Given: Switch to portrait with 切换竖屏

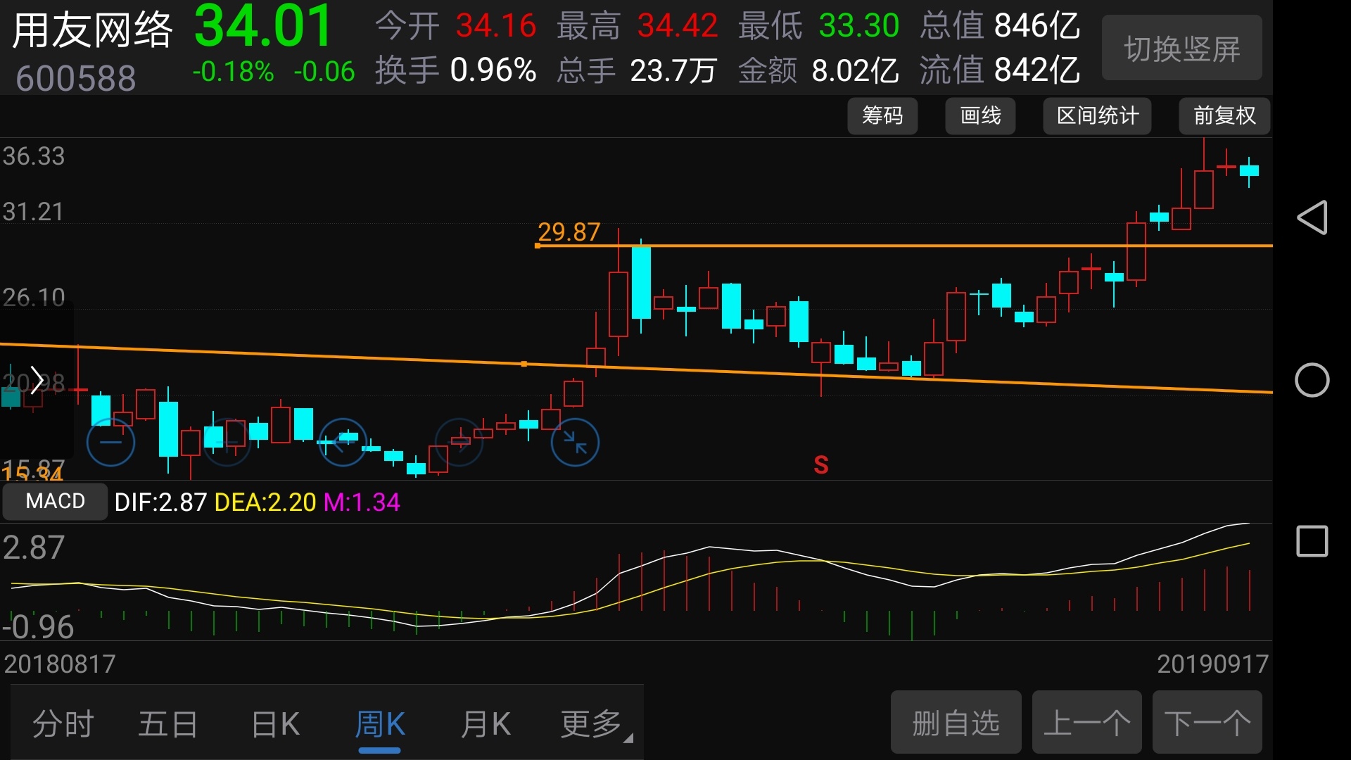Looking at the screenshot, I should coord(1182,49).
